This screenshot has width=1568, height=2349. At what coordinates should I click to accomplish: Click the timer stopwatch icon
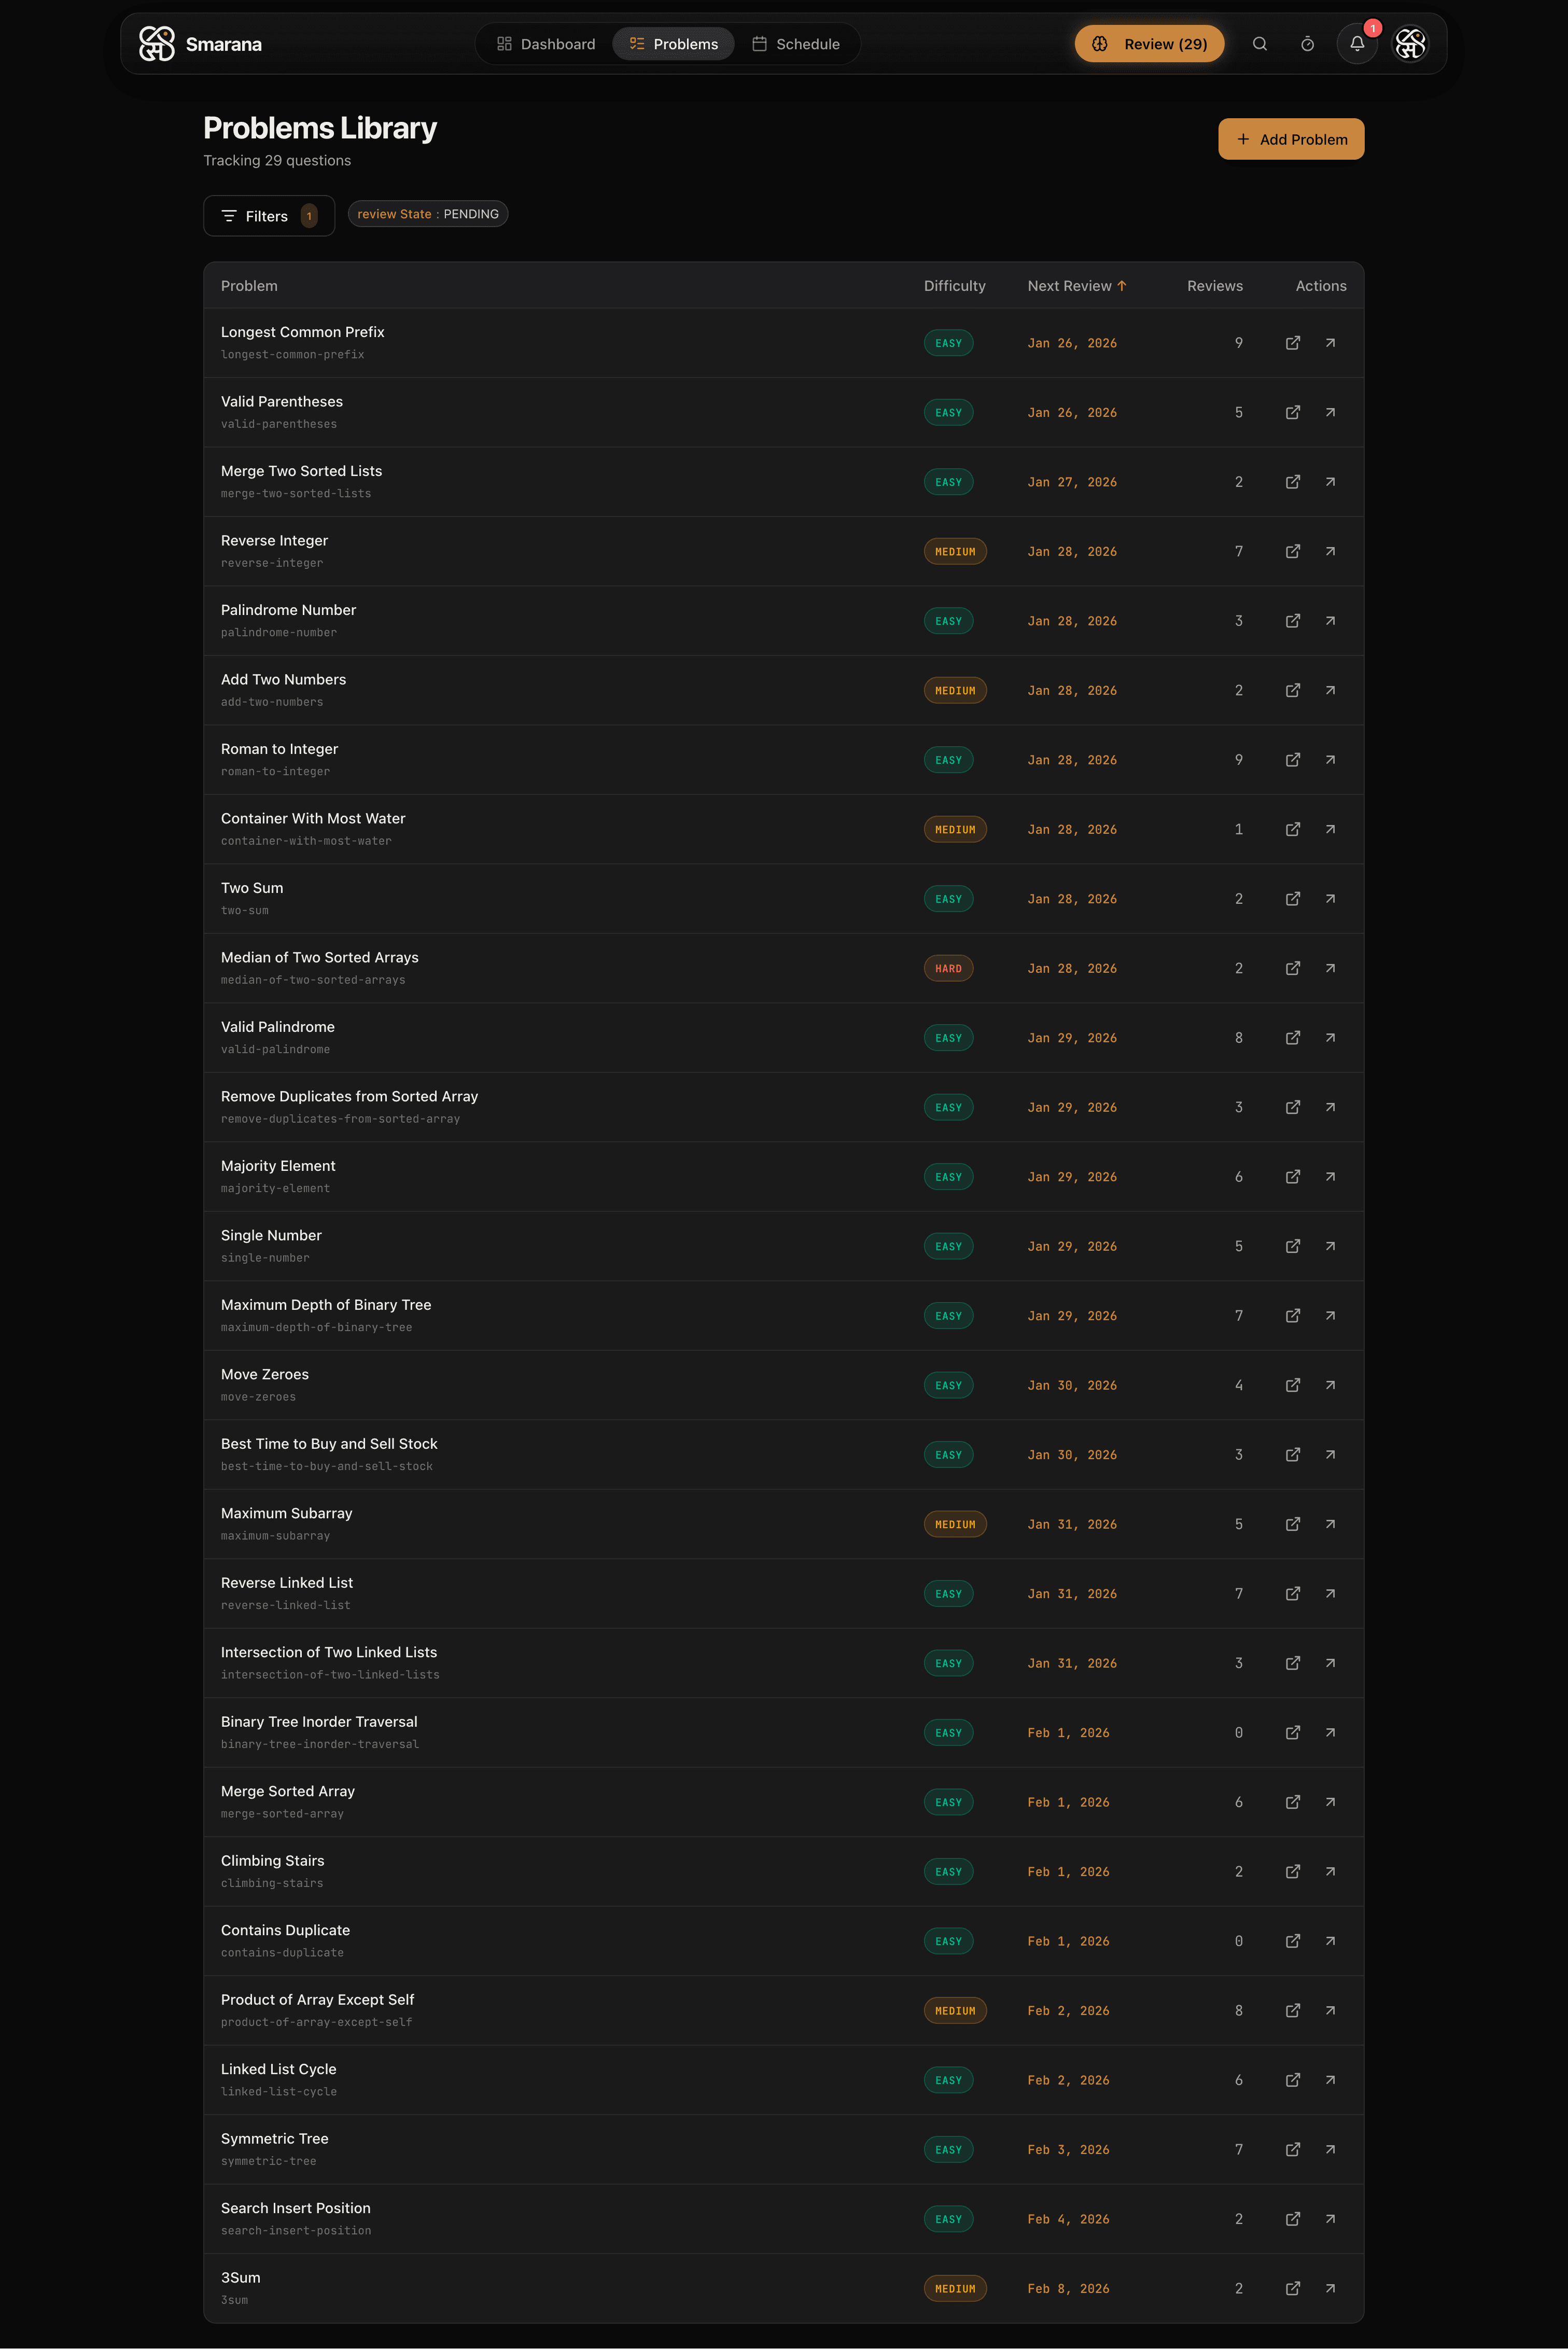point(1307,44)
